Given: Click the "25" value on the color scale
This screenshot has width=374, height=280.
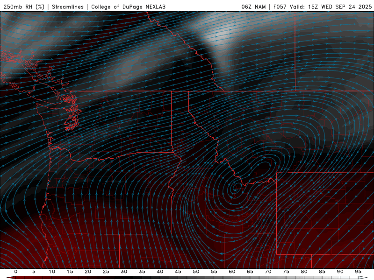Looking at the screenshot, I should (106, 272).
